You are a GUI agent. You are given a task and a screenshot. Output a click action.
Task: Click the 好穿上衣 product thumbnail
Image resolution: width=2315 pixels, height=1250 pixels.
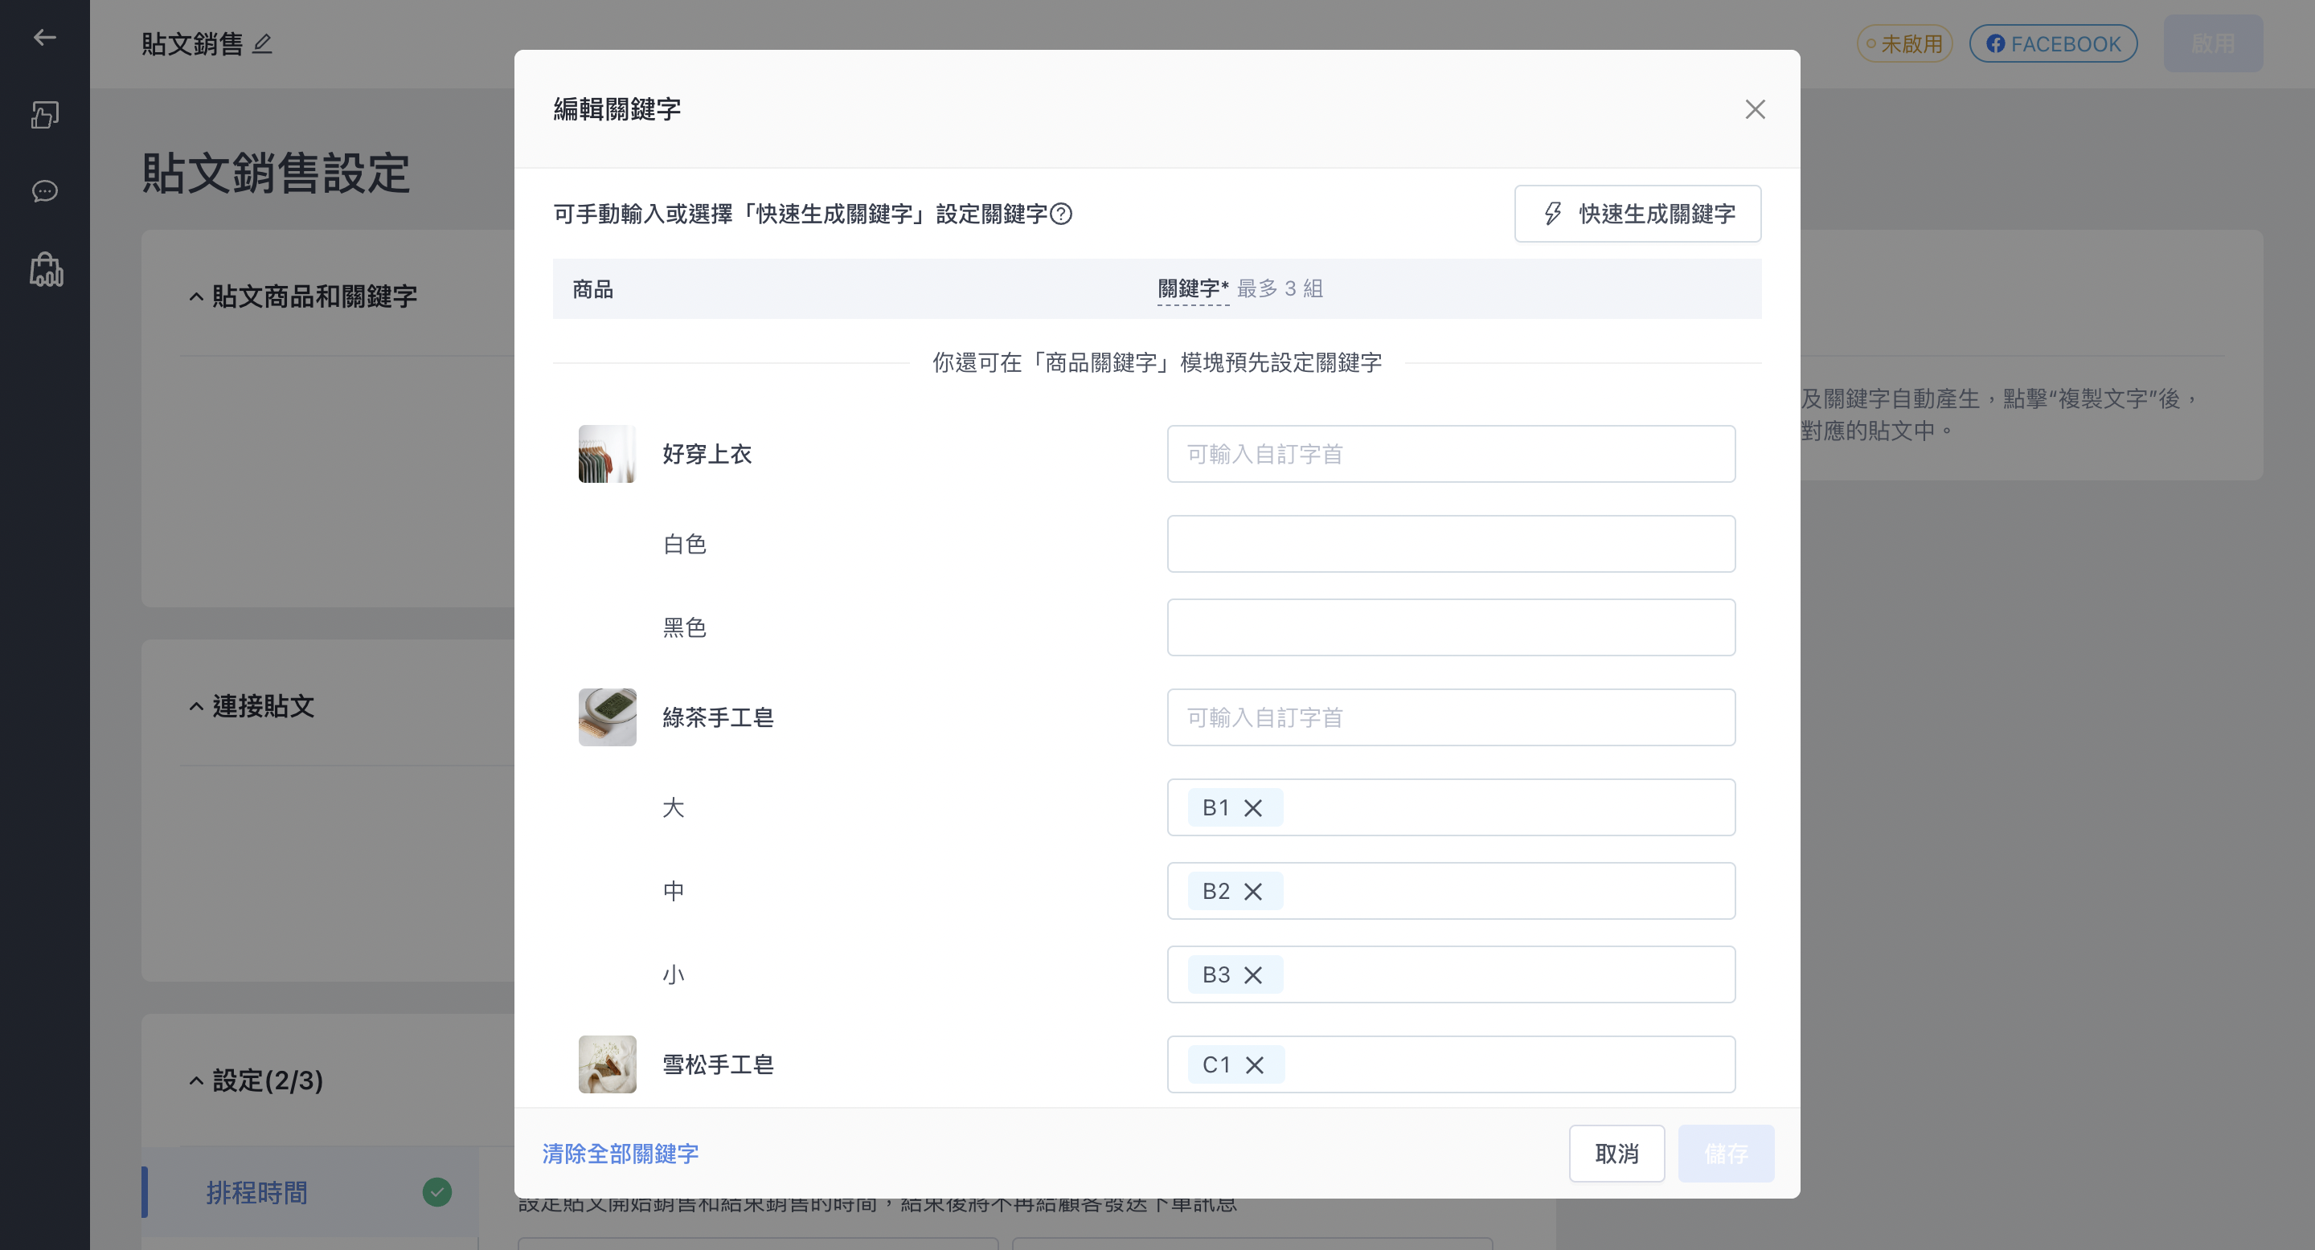[x=608, y=455]
